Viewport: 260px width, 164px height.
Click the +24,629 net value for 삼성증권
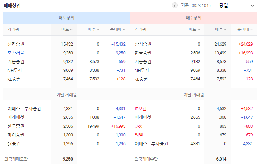246,44
